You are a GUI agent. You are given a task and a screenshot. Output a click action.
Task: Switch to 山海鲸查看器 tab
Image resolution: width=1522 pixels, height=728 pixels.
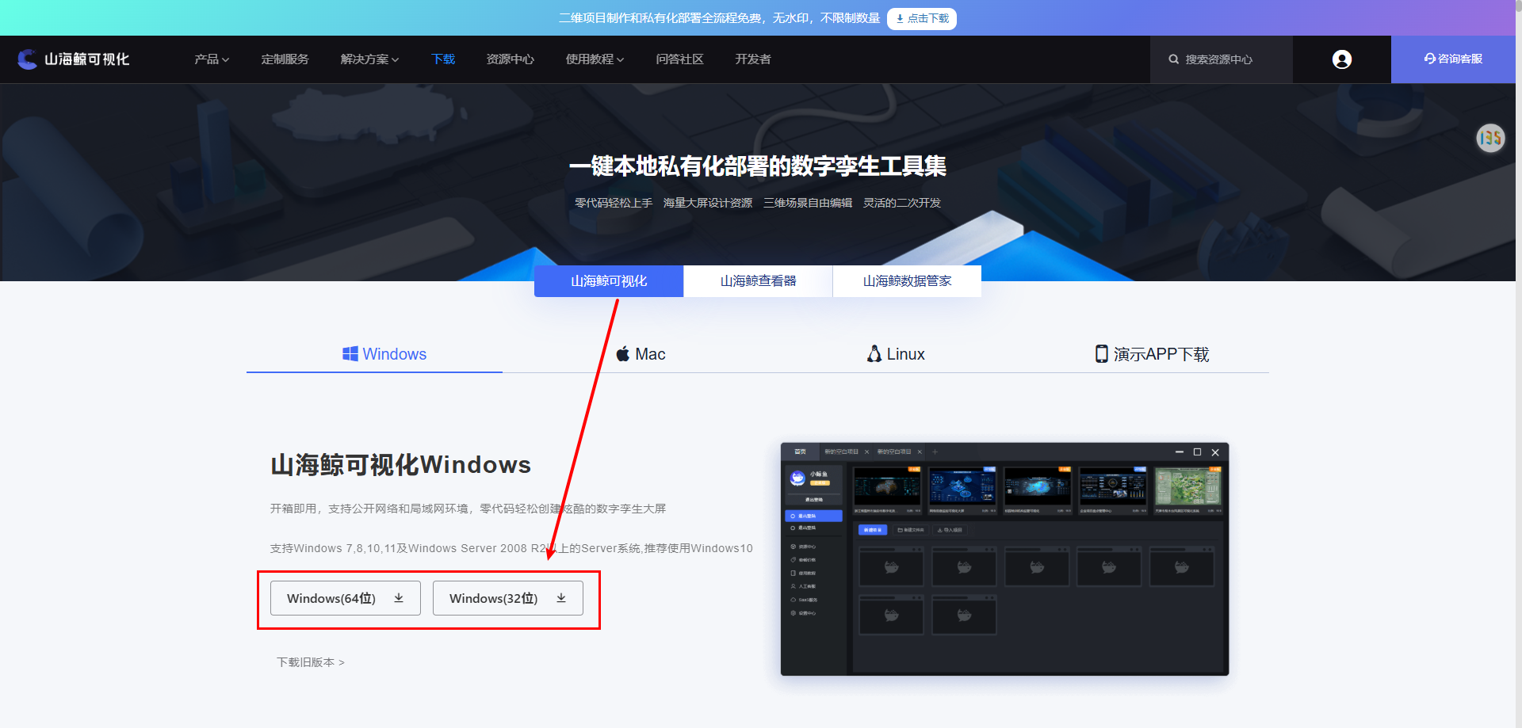[x=758, y=281]
